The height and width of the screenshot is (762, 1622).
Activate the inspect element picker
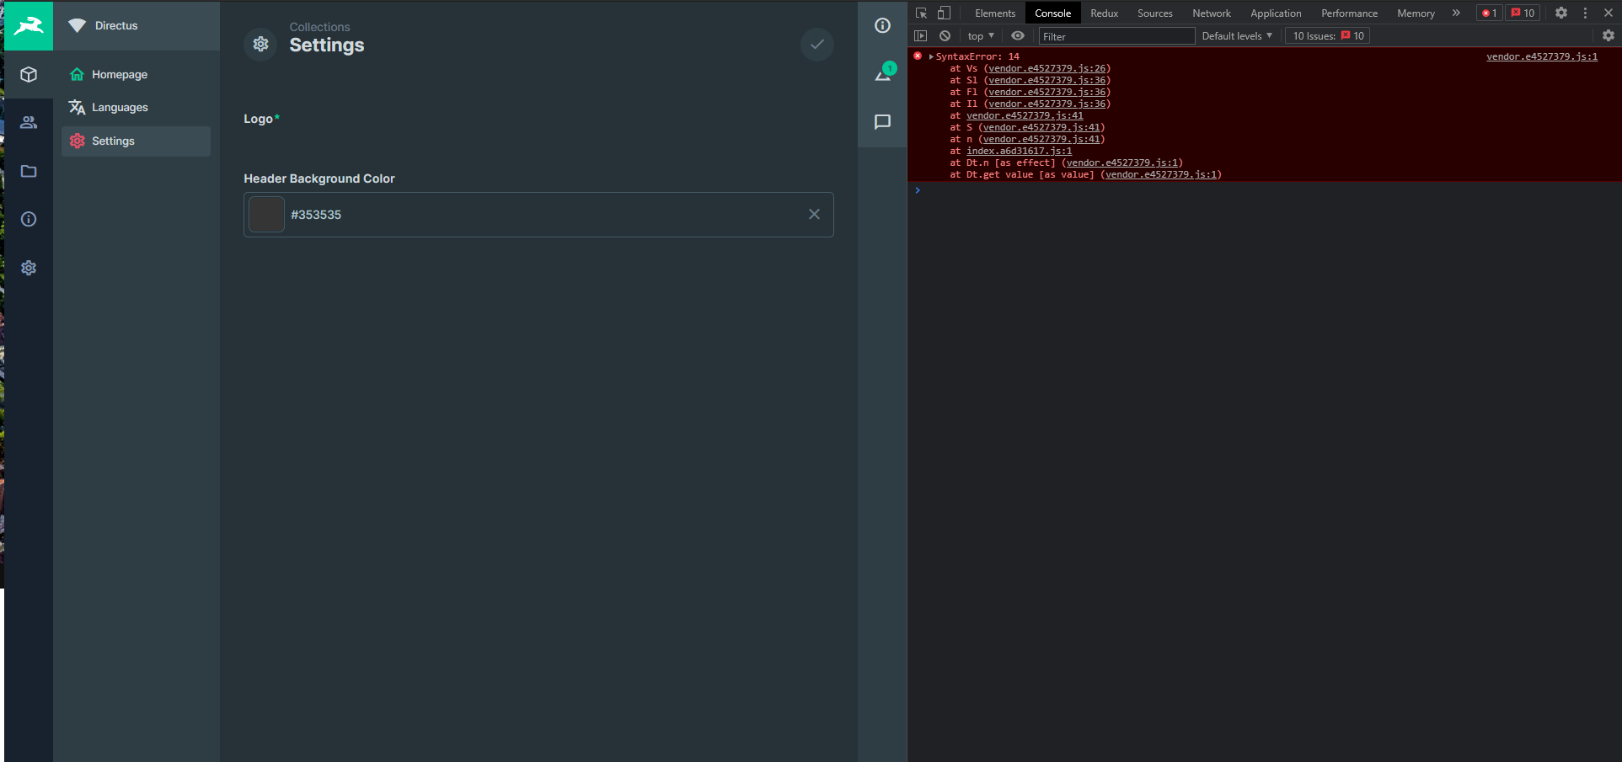pyautogui.click(x=922, y=13)
